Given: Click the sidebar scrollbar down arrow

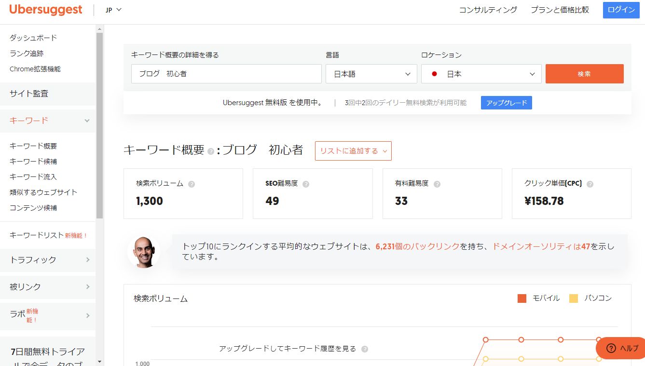Looking at the screenshot, I should click(x=100, y=361).
